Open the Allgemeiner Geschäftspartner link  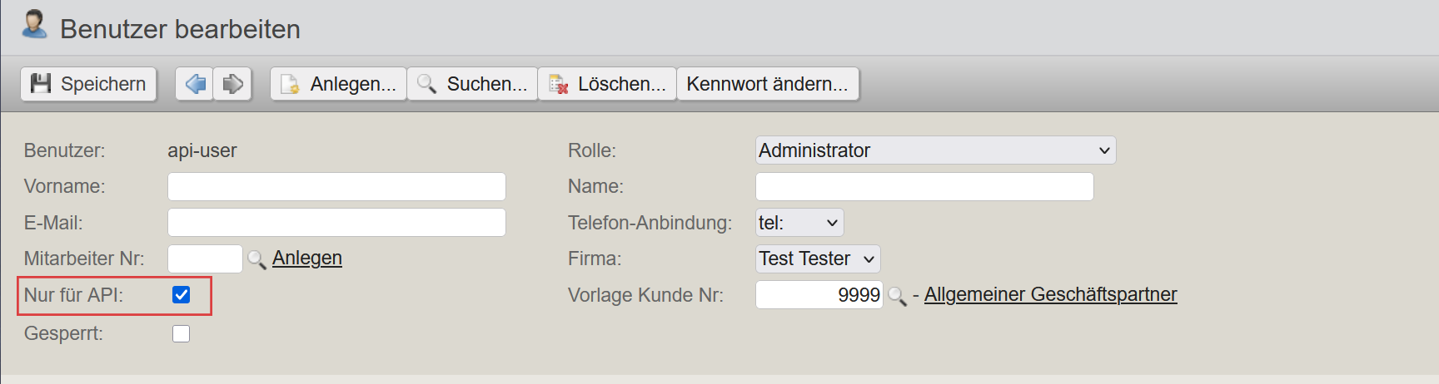pos(1051,294)
